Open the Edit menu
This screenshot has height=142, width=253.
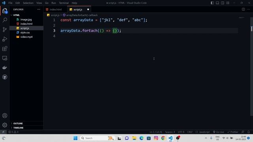coord(17,3)
